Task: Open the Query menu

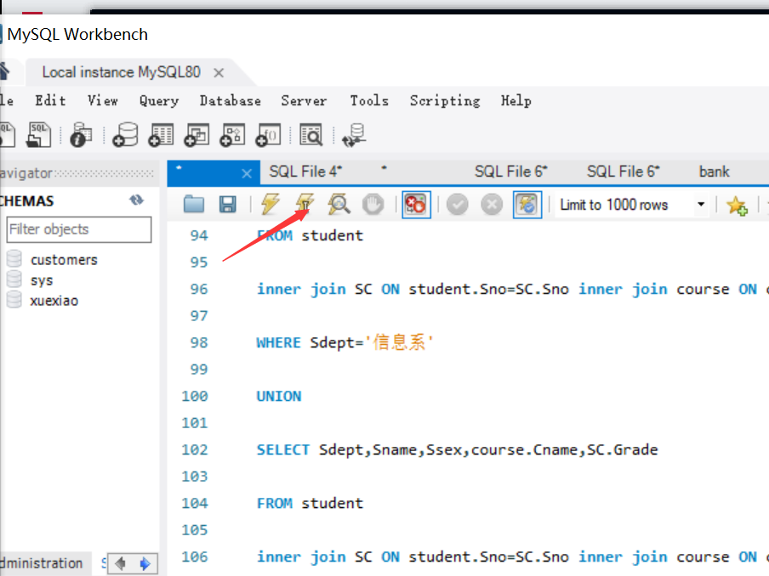Action: (x=159, y=101)
